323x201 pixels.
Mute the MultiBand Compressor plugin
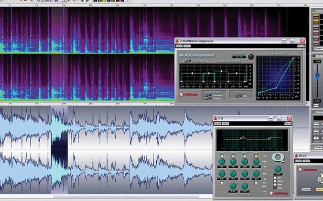(187, 46)
